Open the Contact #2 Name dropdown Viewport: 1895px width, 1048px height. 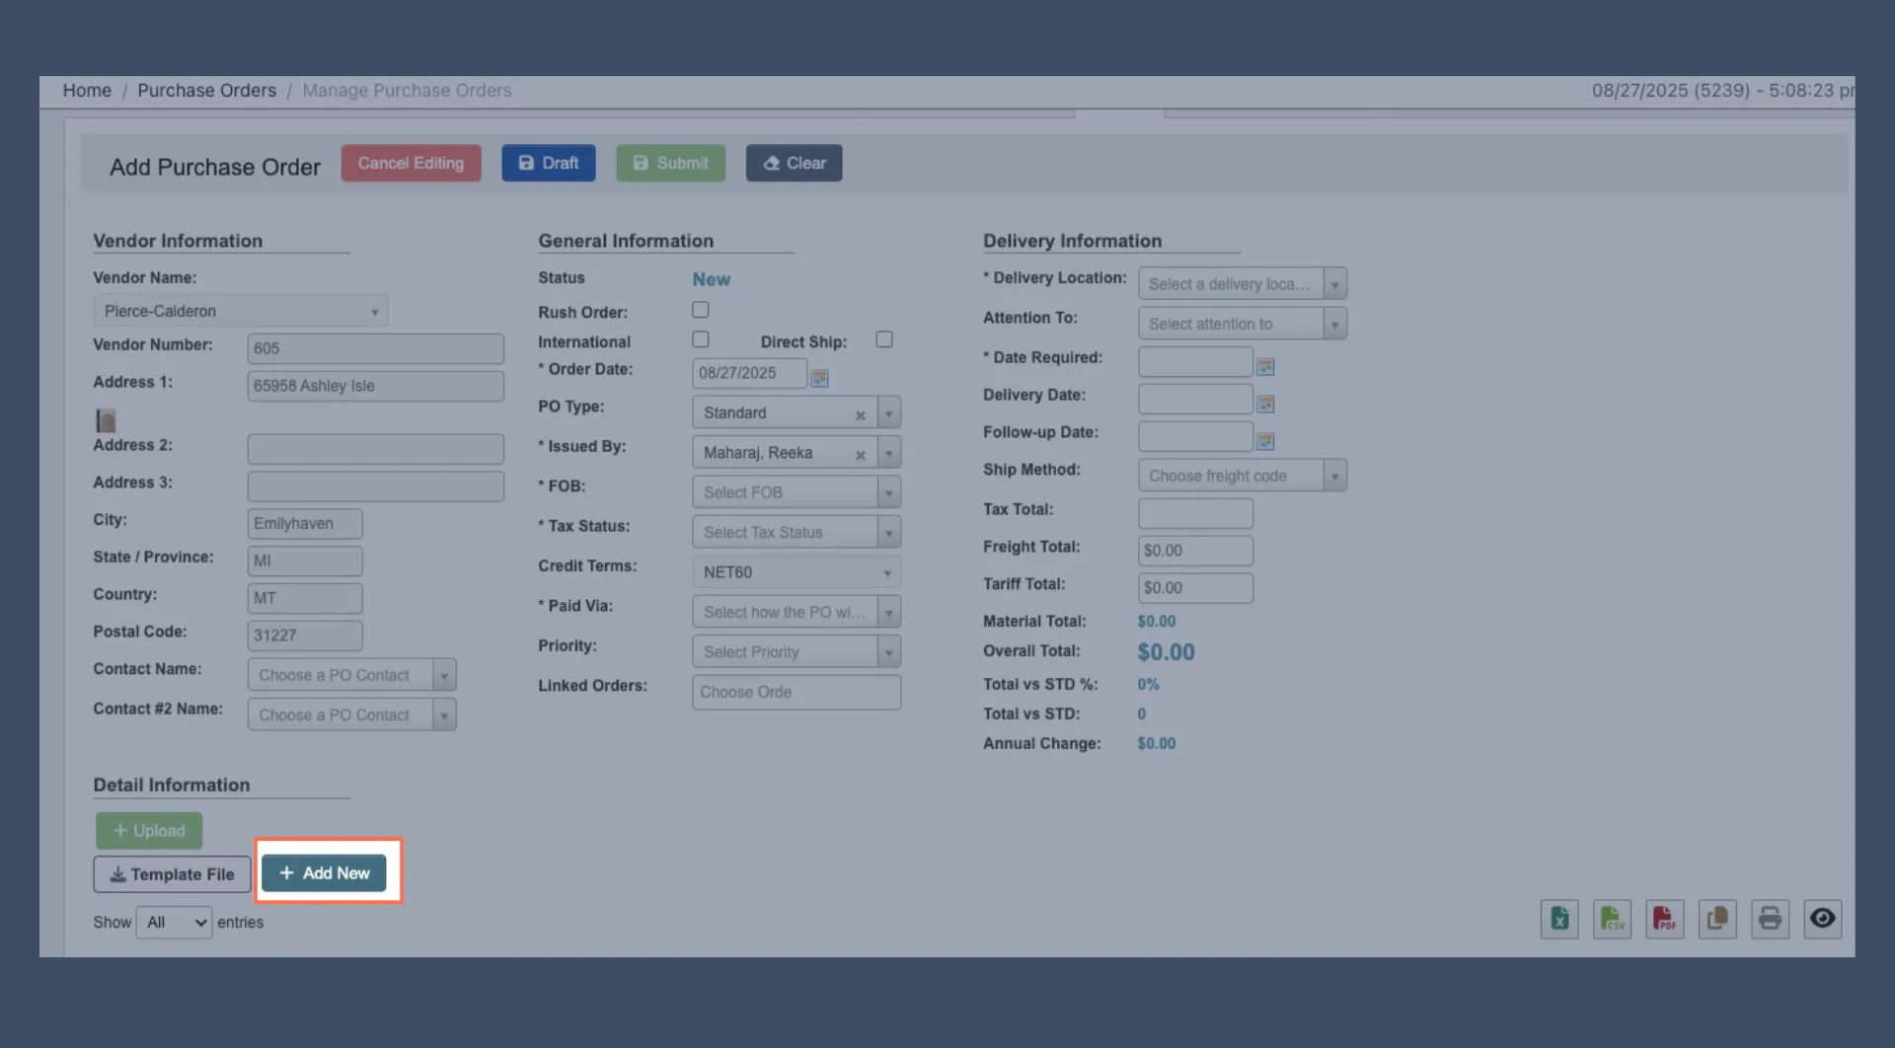tap(351, 714)
